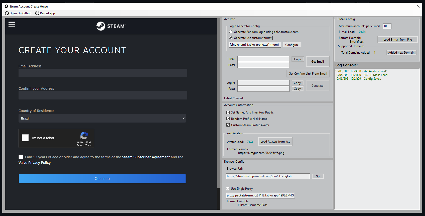The image size is (425, 216).
Task: Click Copy button next to login Pass field
Action: [x=297, y=89]
